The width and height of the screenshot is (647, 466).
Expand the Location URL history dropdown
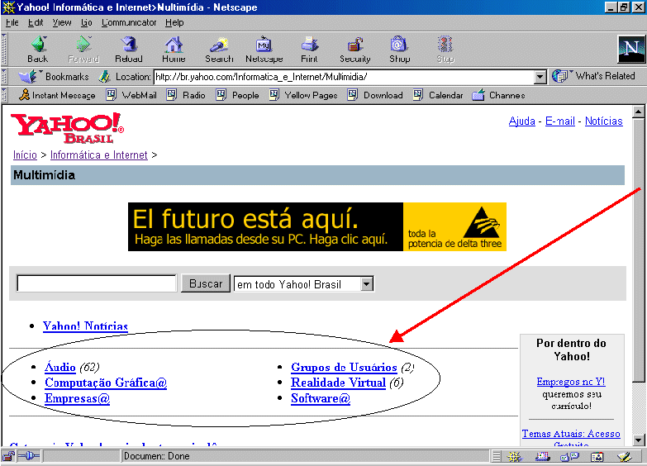(x=540, y=77)
